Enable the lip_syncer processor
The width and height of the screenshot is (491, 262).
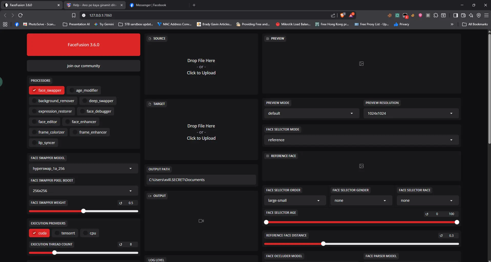(x=44, y=142)
